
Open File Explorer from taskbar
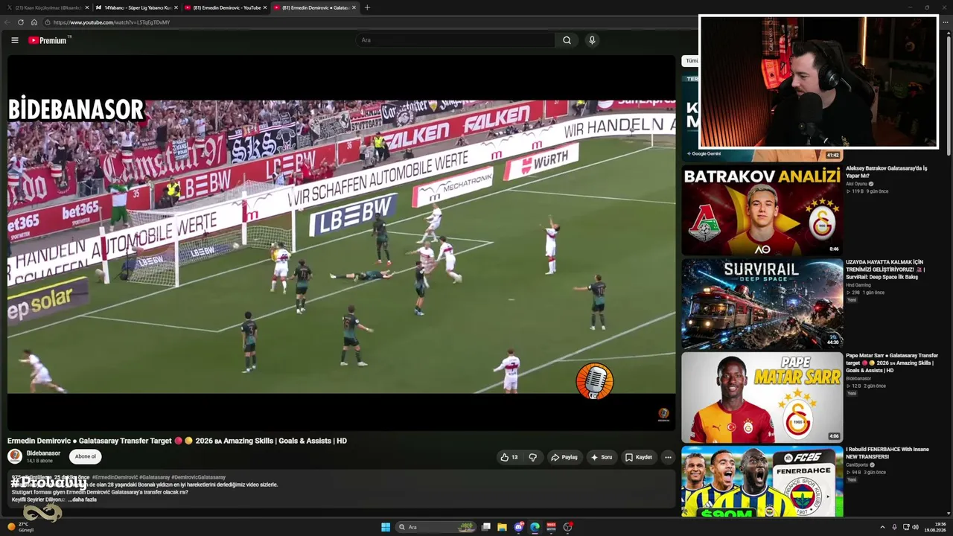point(503,527)
